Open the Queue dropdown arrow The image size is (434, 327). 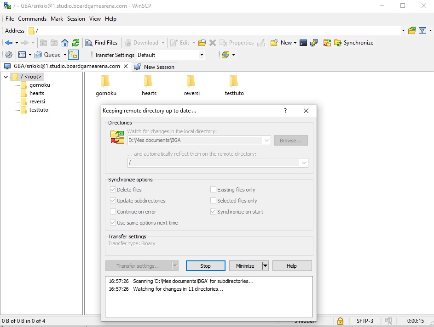(65, 55)
